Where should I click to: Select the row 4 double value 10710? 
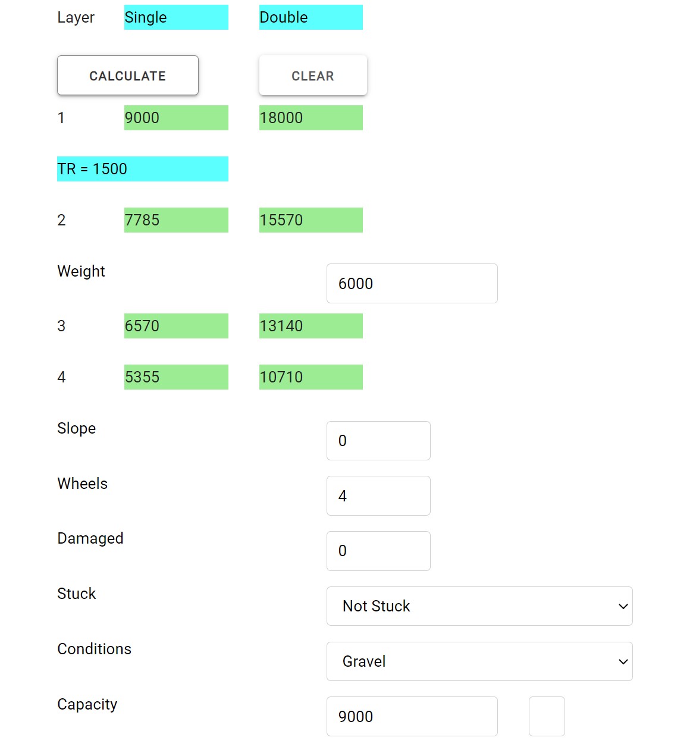pyautogui.click(x=311, y=377)
